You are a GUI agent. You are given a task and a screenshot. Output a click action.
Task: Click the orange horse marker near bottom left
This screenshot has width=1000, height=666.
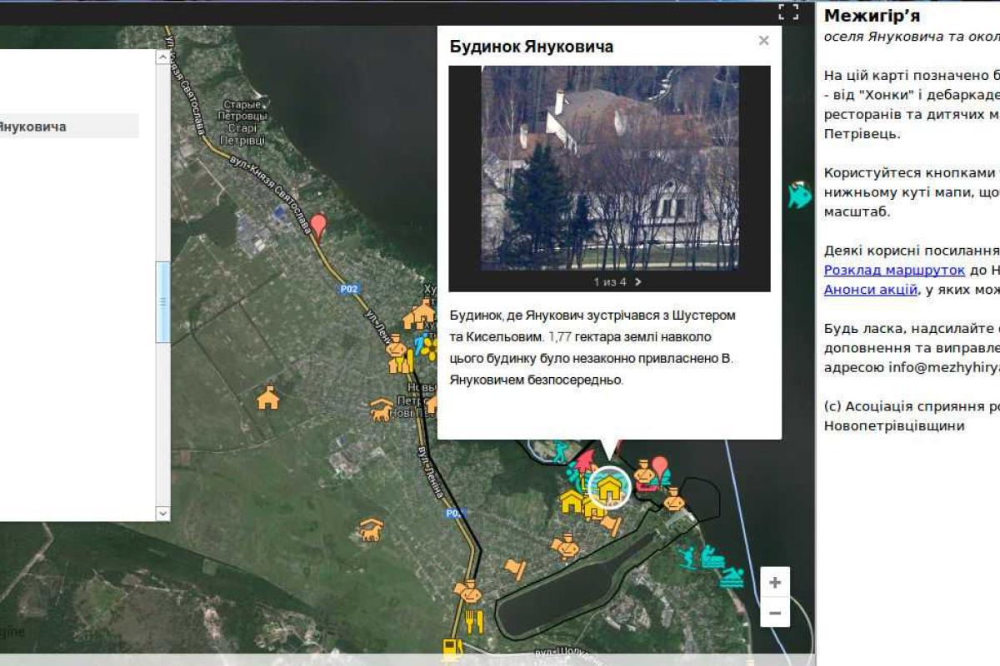(x=371, y=529)
